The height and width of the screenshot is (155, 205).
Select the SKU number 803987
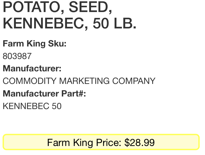point(17,56)
